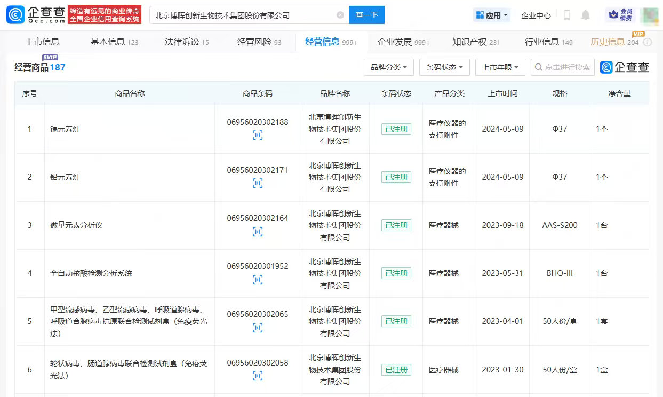Open the 历史信息 tab
The height and width of the screenshot is (397, 663).
point(614,42)
